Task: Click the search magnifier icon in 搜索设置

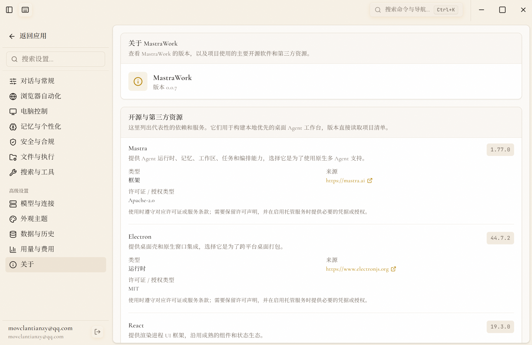Action: 14,59
